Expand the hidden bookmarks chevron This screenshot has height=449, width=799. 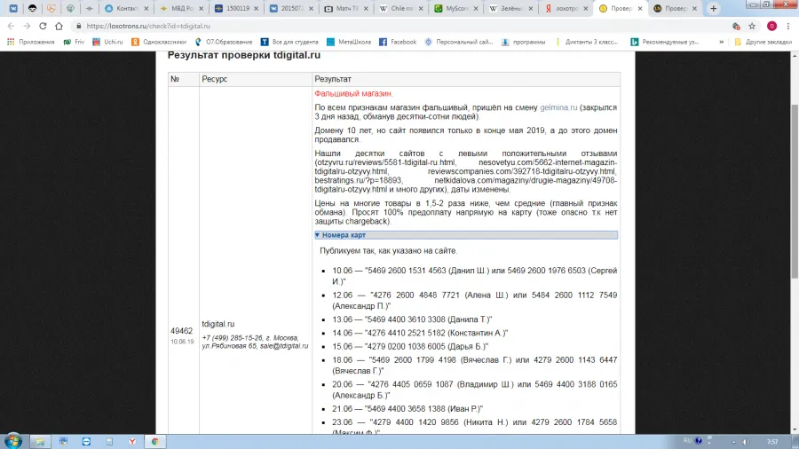[x=722, y=42]
